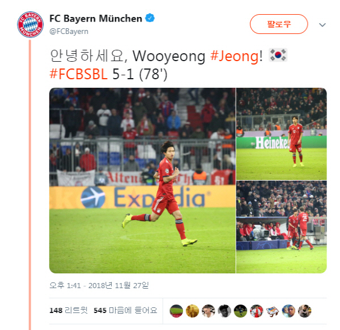Screen dimensions: 340x330
Task: Expand the tweet options chevron menu
Action: (x=322, y=25)
